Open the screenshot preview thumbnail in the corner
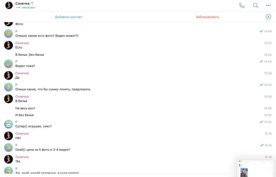The image size is (276, 177). tap(256, 168)
